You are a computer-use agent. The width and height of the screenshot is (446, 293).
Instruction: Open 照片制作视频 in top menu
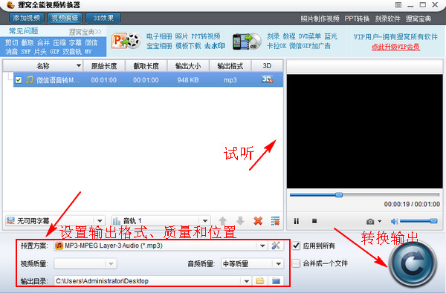(320, 19)
